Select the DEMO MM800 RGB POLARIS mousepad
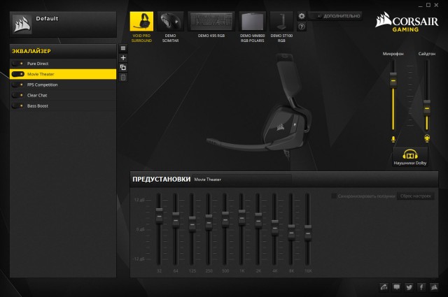Screen dimensions: 448x297 (252, 22)
